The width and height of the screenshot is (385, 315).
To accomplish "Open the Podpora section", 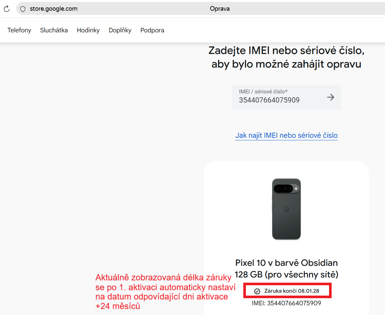I will (x=152, y=30).
